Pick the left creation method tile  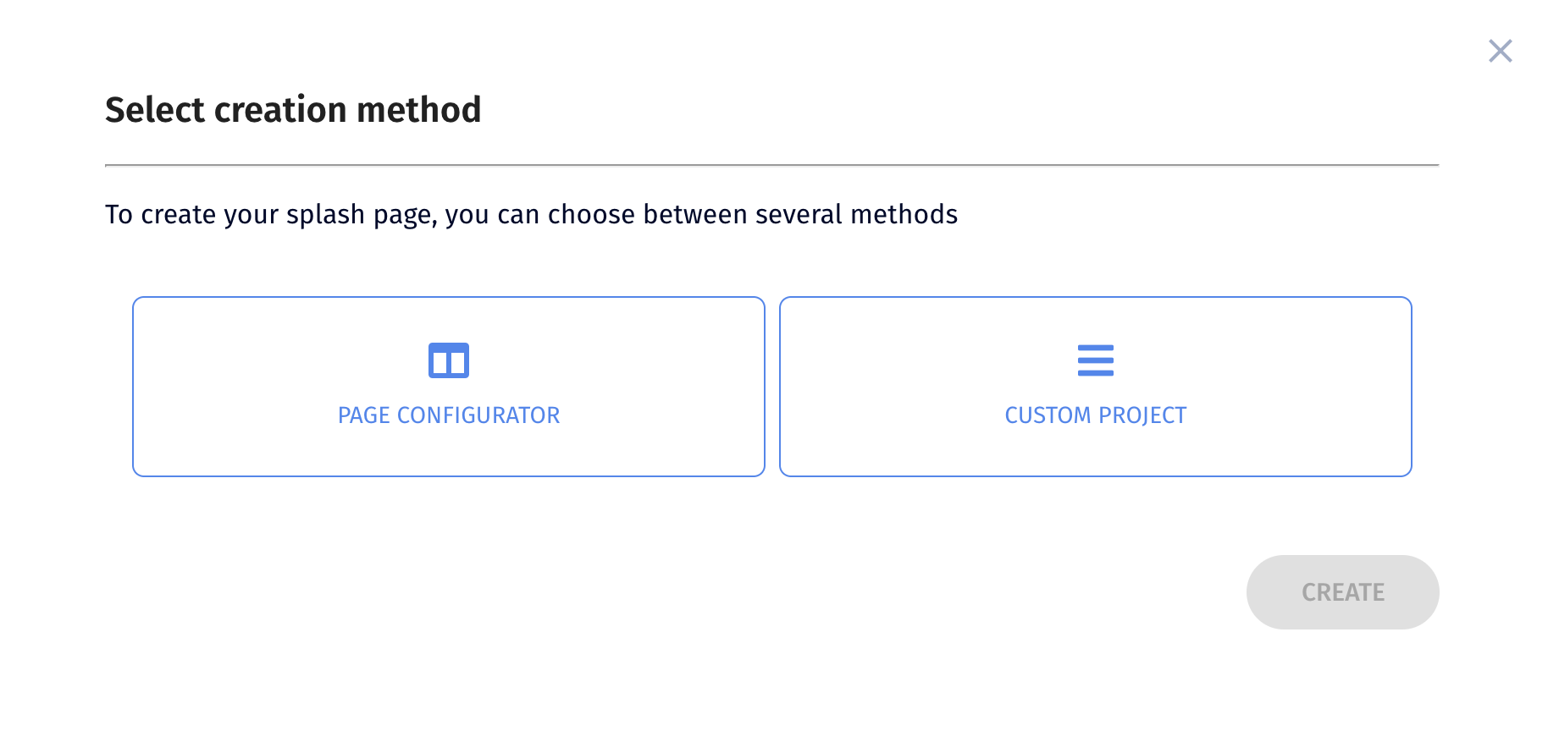tap(449, 387)
